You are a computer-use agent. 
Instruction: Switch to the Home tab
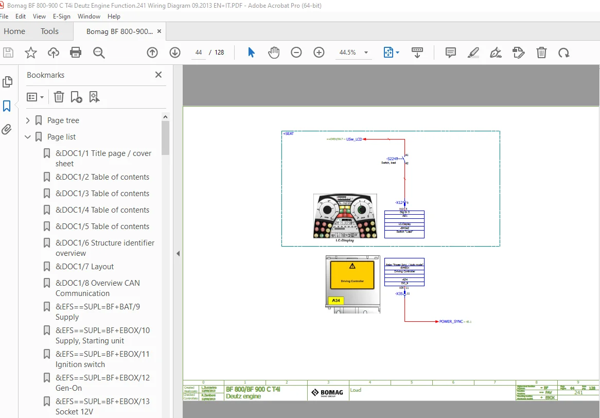[x=14, y=31]
